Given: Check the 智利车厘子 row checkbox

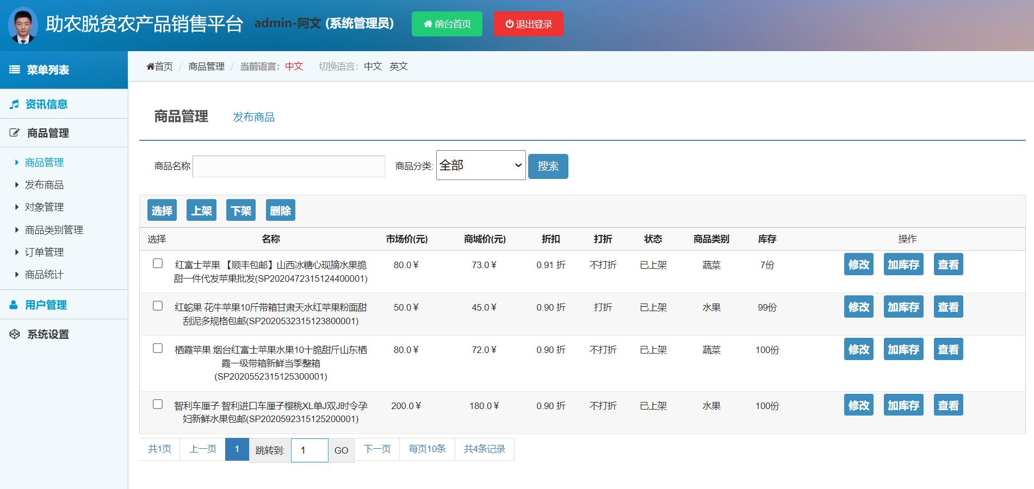Looking at the screenshot, I should click(x=158, y=404).
